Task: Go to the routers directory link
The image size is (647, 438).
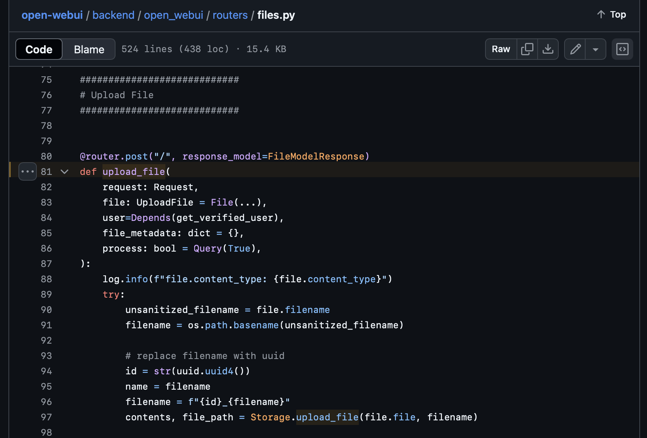Action: click(230, 15)
